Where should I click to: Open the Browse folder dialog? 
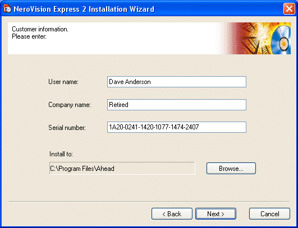(x=231, y=169)
